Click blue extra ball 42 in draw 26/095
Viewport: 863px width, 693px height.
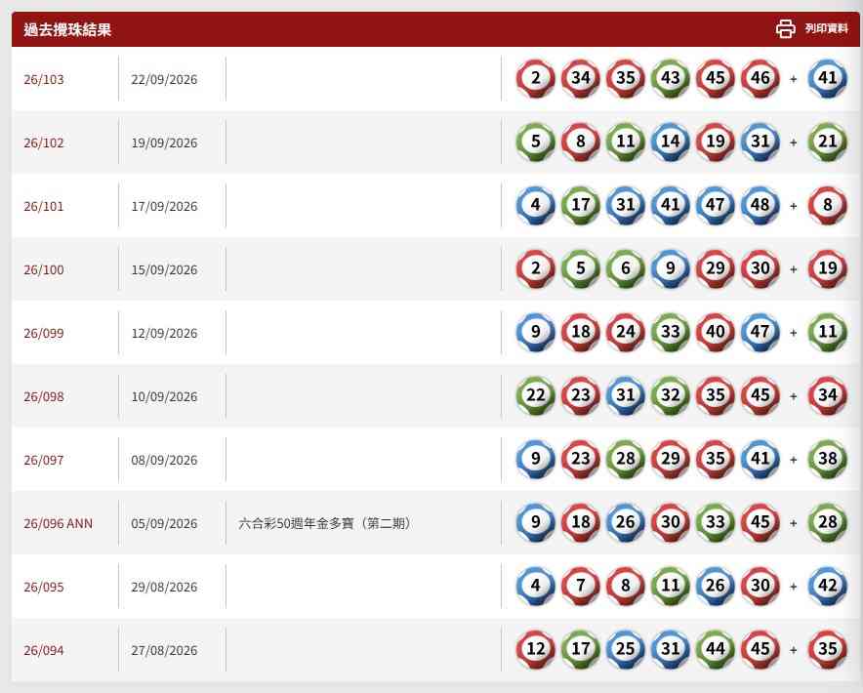point(827,586)
